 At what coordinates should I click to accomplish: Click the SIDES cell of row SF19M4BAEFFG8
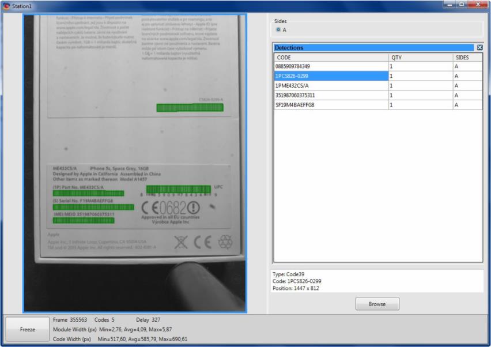[467, 105]
